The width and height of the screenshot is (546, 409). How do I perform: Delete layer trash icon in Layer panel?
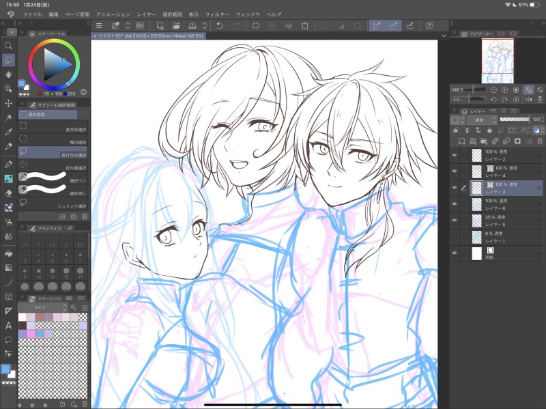coord(540,141)
